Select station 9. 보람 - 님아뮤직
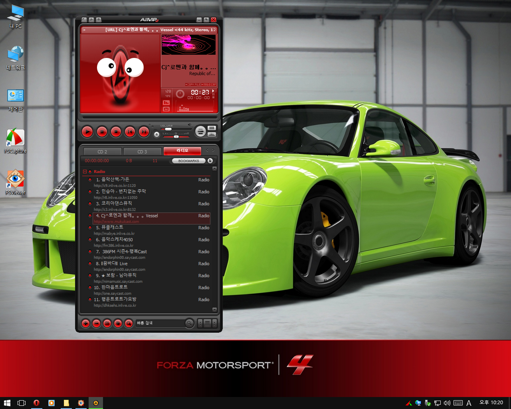 [151, 278]
